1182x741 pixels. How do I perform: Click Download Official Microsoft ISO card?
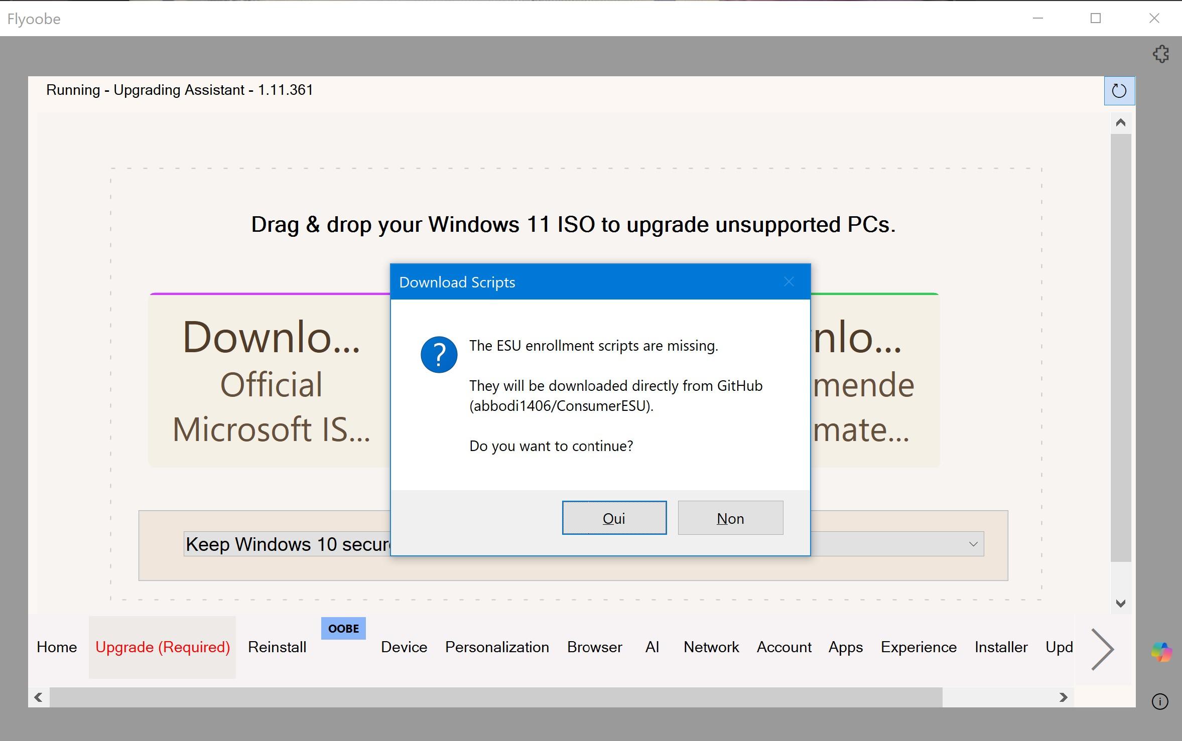271,381
